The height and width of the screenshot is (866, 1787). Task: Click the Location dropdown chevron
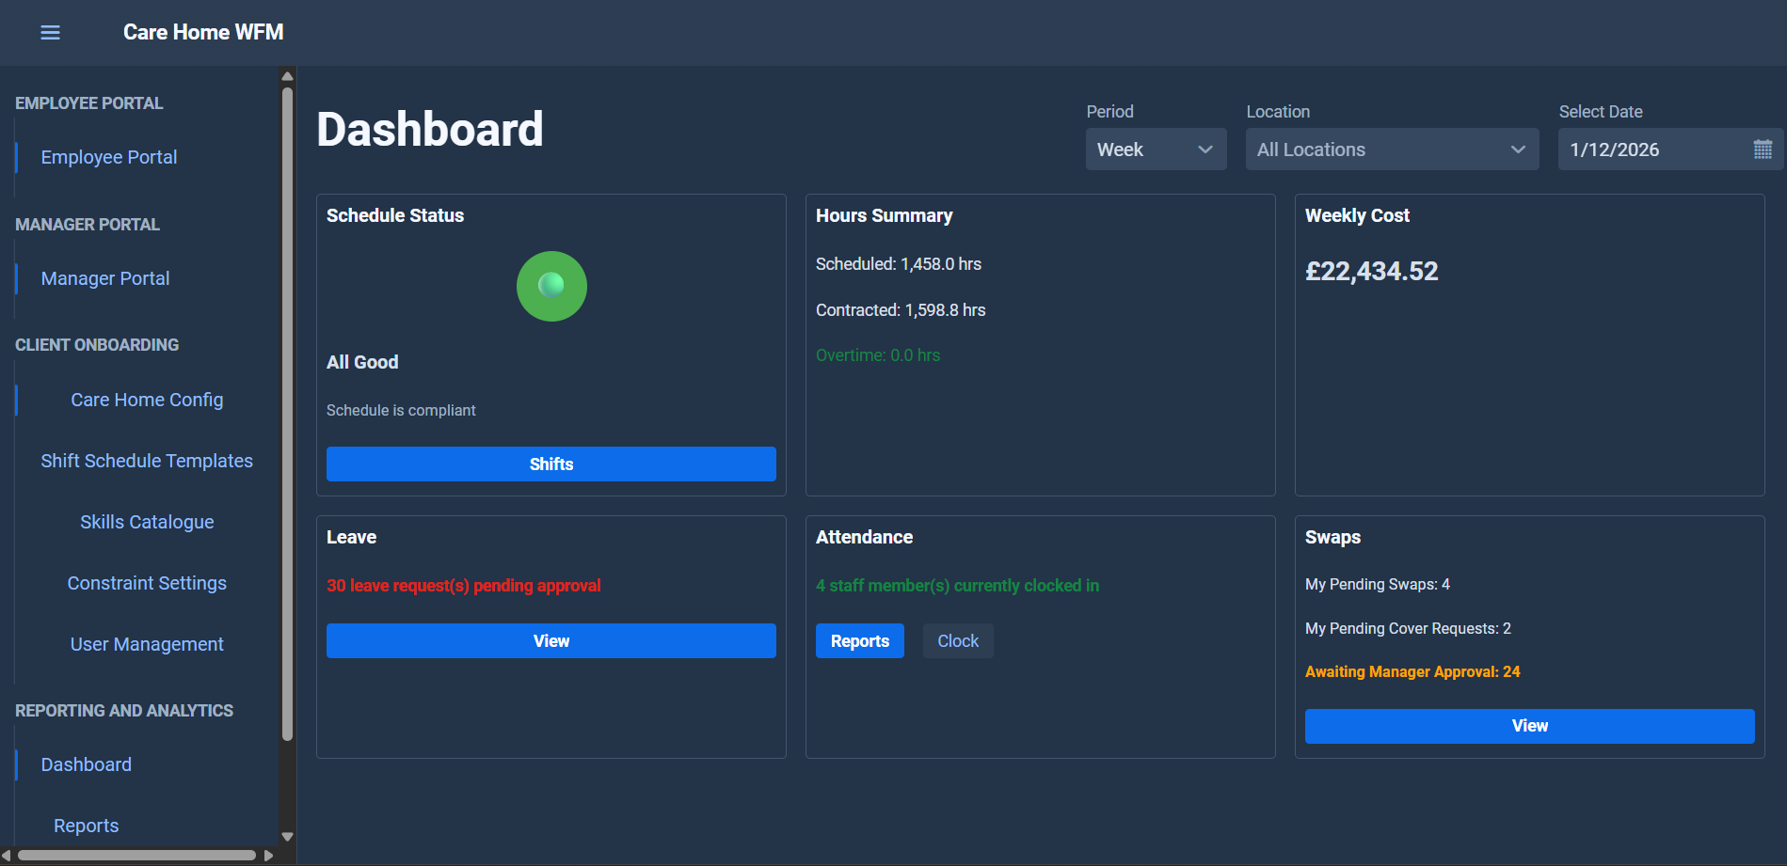[1517, 149]
